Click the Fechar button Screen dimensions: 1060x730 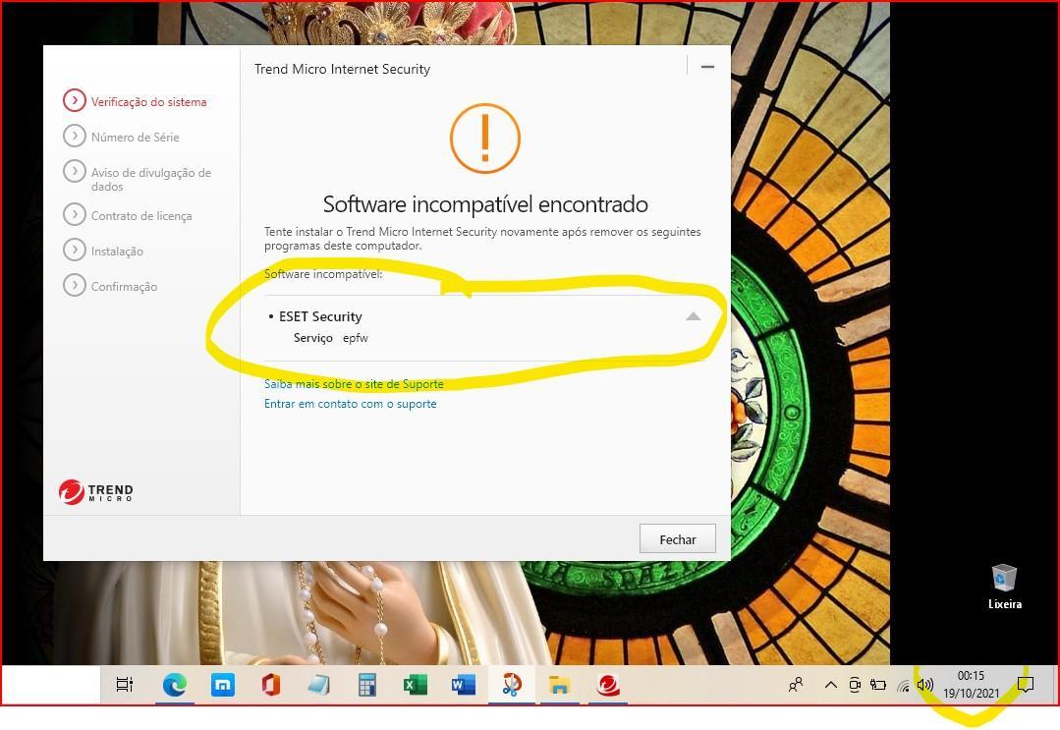pos(678,538)
